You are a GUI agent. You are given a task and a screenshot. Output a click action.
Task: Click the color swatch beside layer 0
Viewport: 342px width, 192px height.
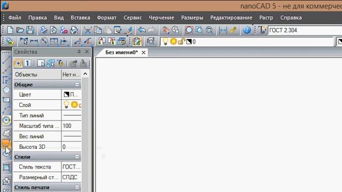coord(189,42)
